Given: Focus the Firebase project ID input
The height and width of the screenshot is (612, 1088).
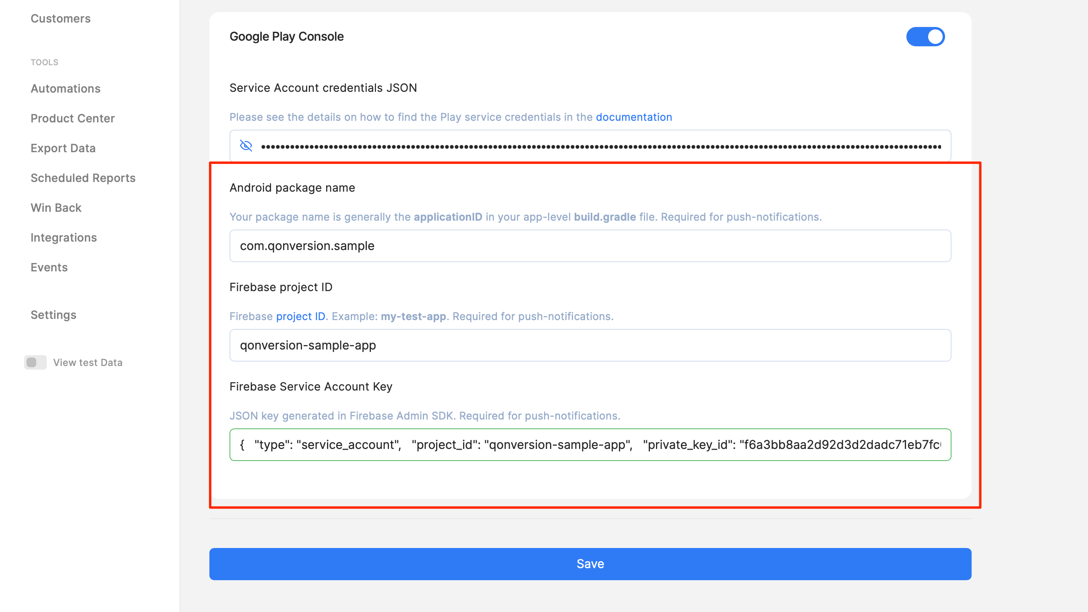Looking at the screenshot, I should coord(590,345).
